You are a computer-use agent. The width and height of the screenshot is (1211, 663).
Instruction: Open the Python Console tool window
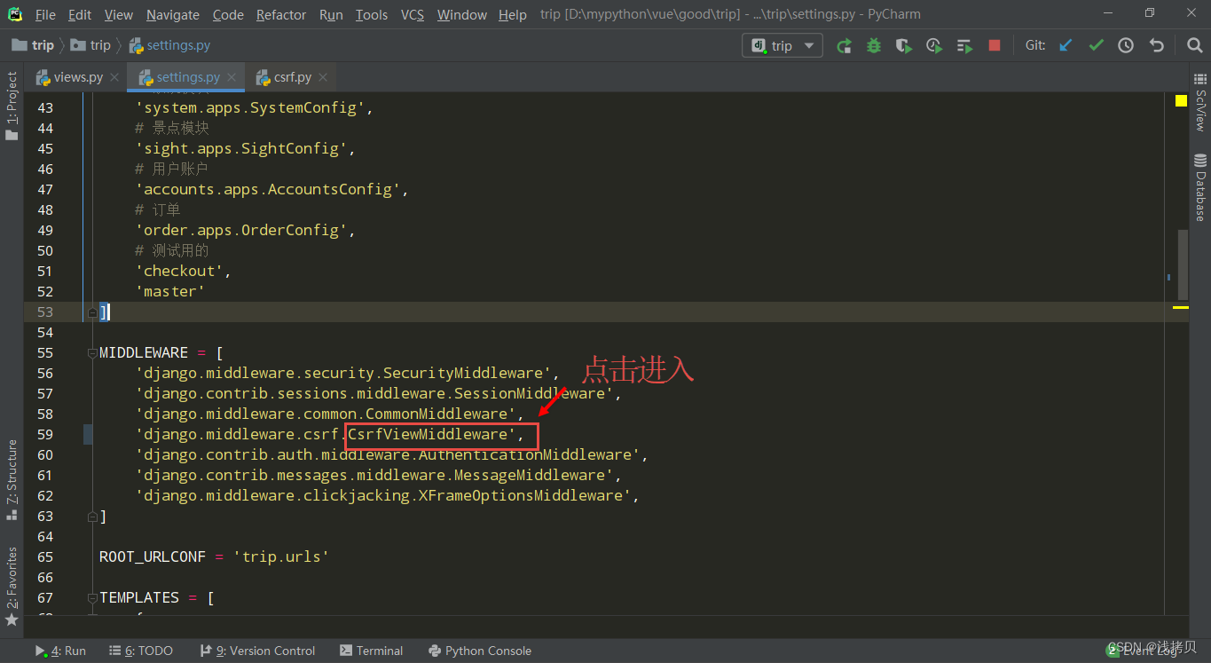(x=479, y=651)
